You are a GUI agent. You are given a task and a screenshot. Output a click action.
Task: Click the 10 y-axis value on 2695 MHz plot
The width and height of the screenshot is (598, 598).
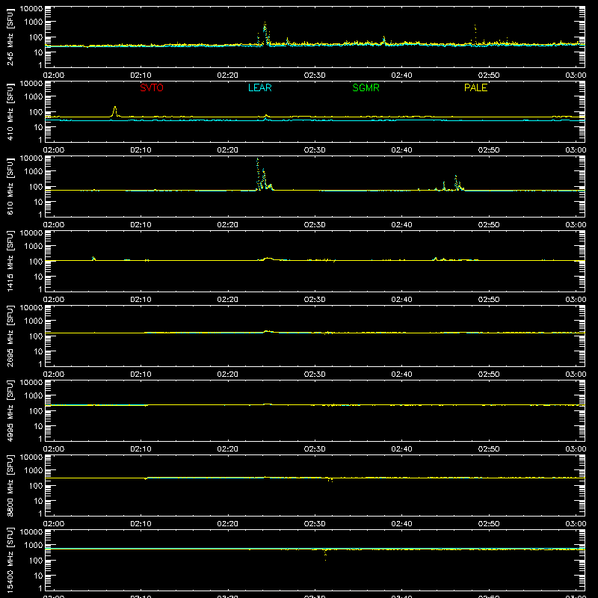tap(38, 351)
